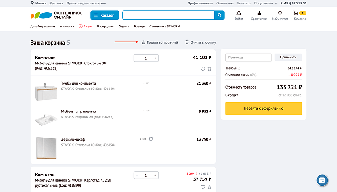Viewport: 337px width, 192px height.
Task: Open the chat support bubble
Action: [322, 180]
